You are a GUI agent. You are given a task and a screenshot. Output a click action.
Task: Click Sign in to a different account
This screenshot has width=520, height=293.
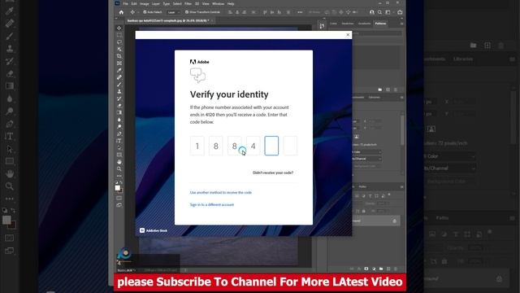(x=212, y=204)
